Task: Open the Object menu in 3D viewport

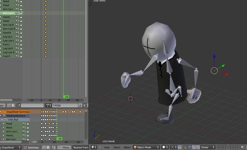Action: (x=127, y=147)
